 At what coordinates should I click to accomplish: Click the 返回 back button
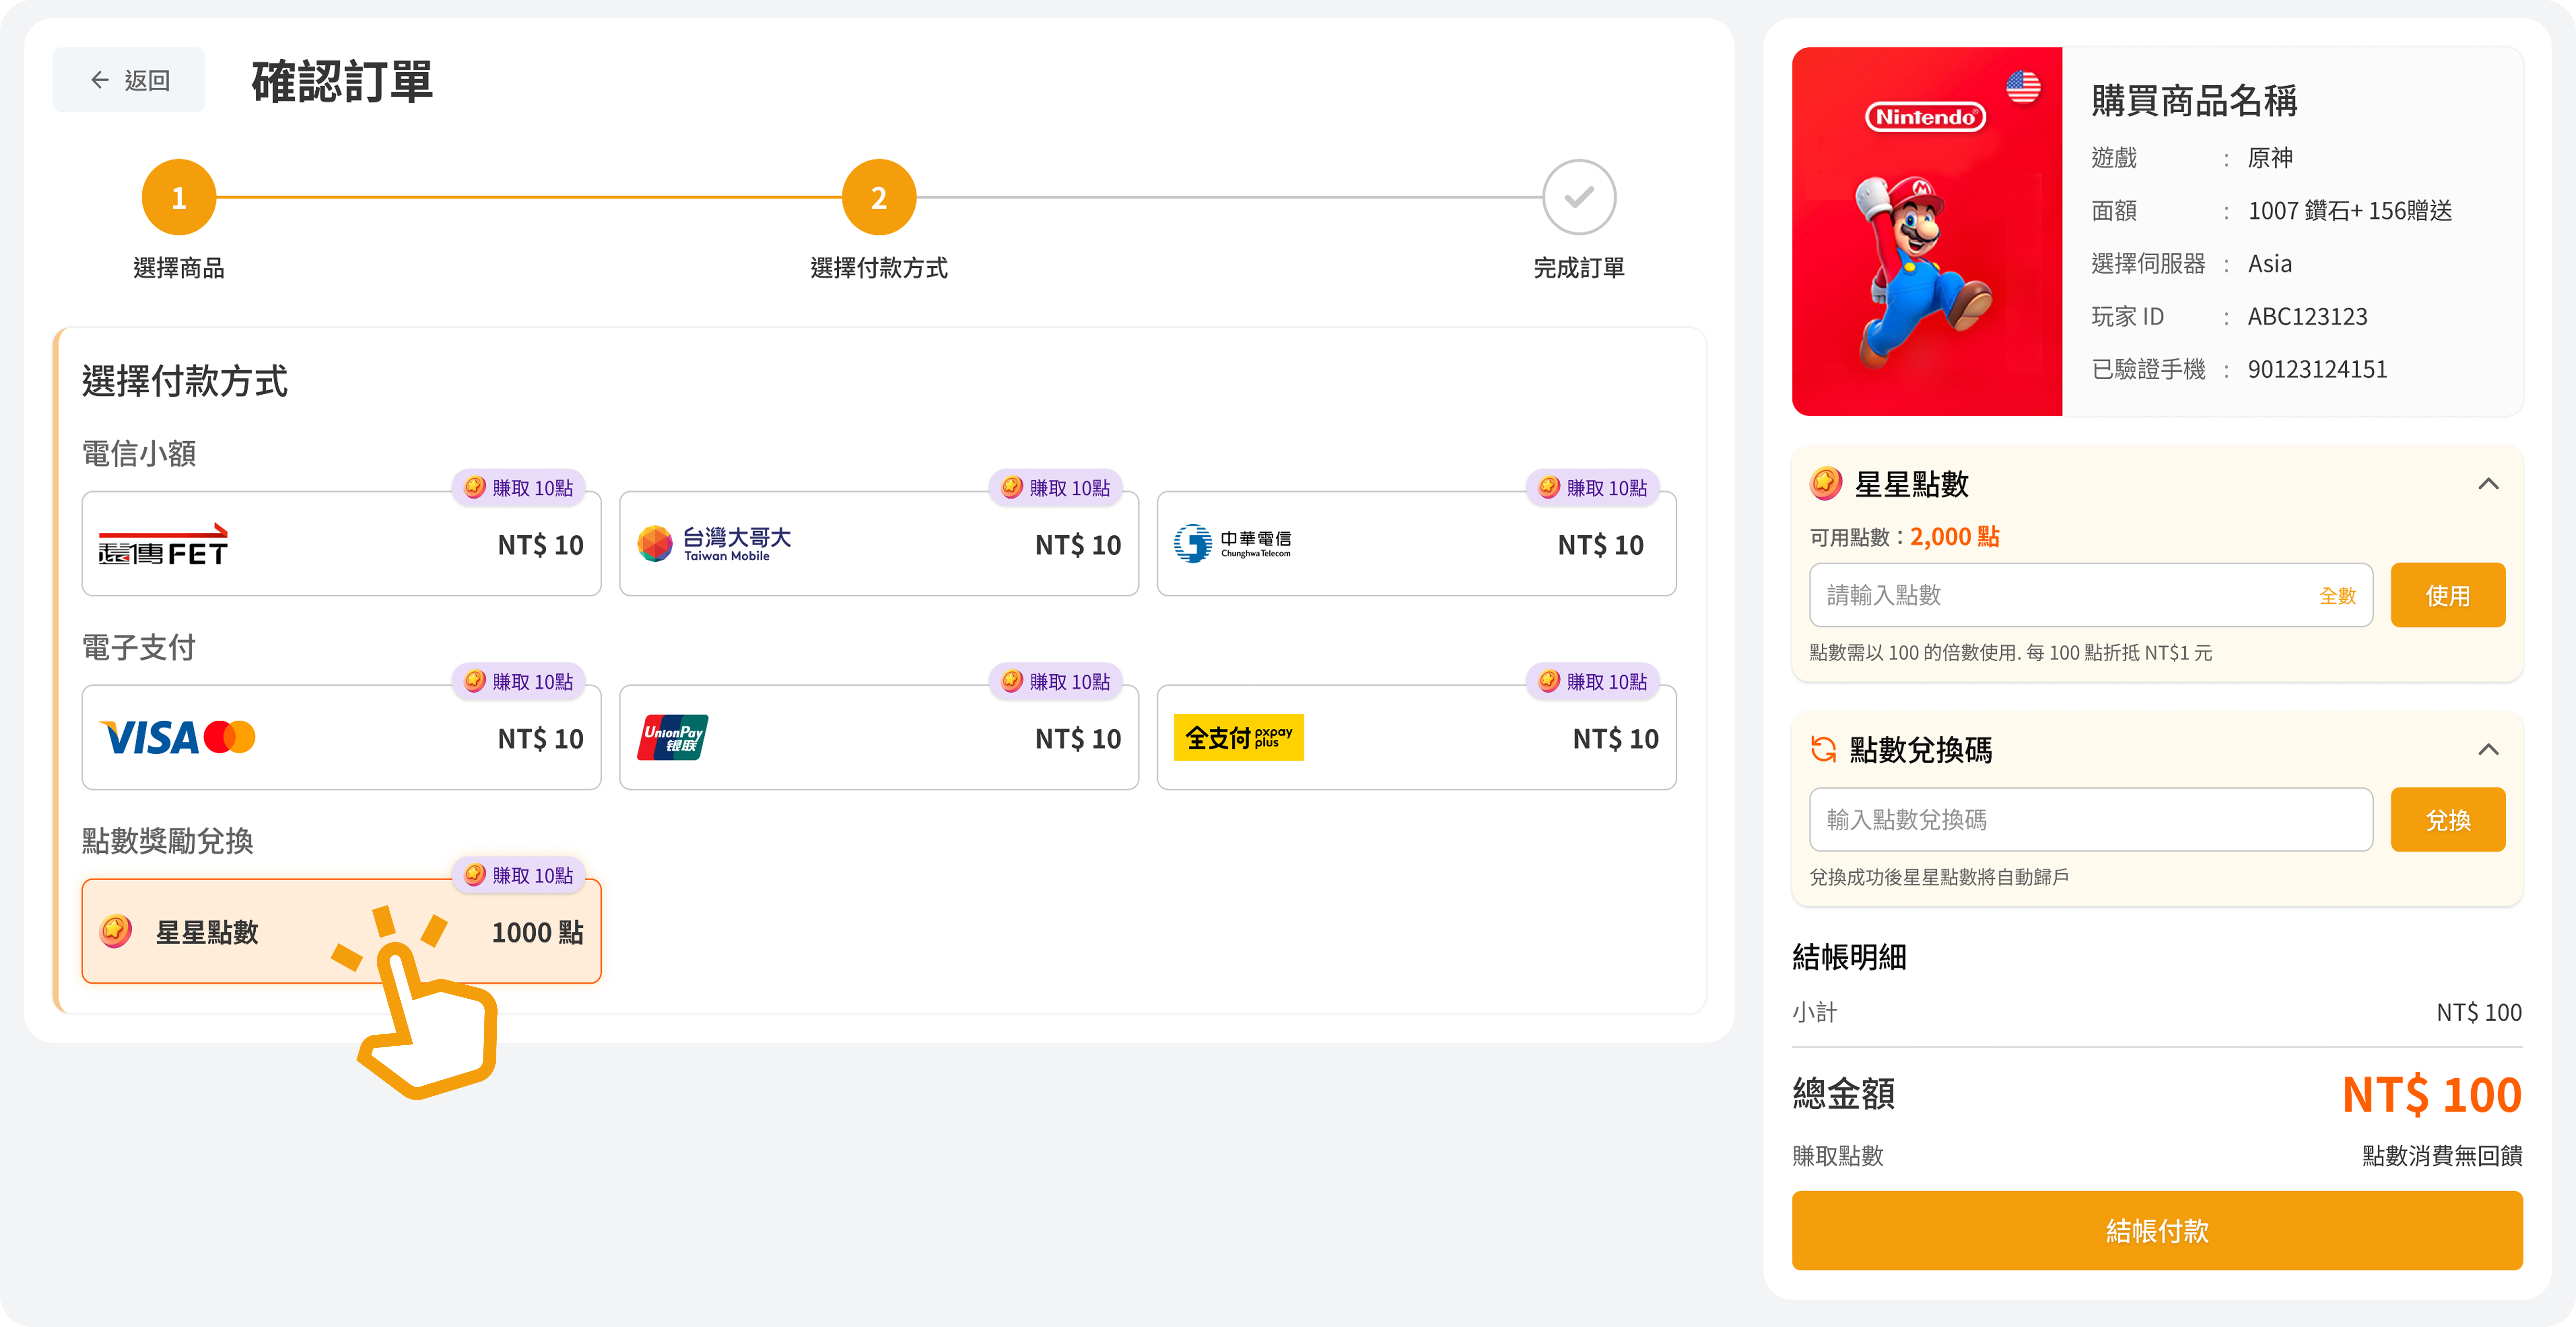point(129,80)
